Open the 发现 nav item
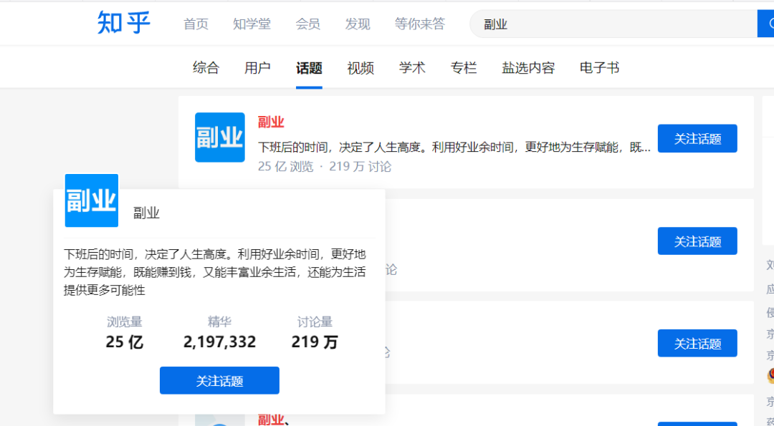The width and height of the screenshot is (774, 426). [358, 24]
